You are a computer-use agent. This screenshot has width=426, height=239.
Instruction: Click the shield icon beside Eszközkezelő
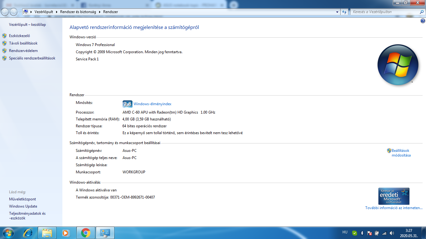point(4,36)
